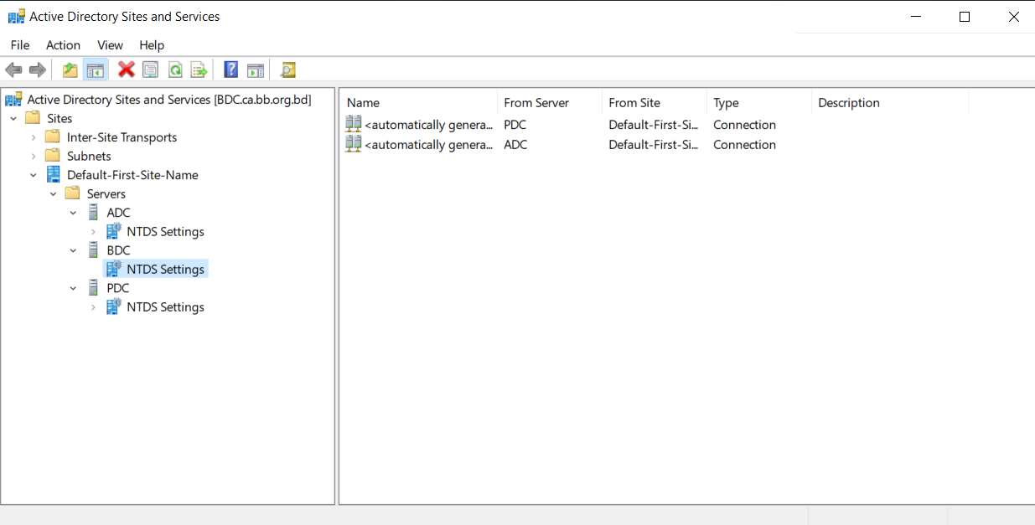Maximize the Active Directory Sites and Services window
The width and height of the screenshot is (1035, 525).
tap(965, 17)
